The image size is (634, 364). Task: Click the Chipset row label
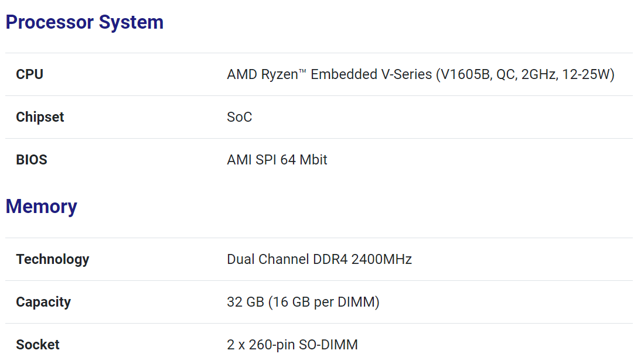(40, 117)
